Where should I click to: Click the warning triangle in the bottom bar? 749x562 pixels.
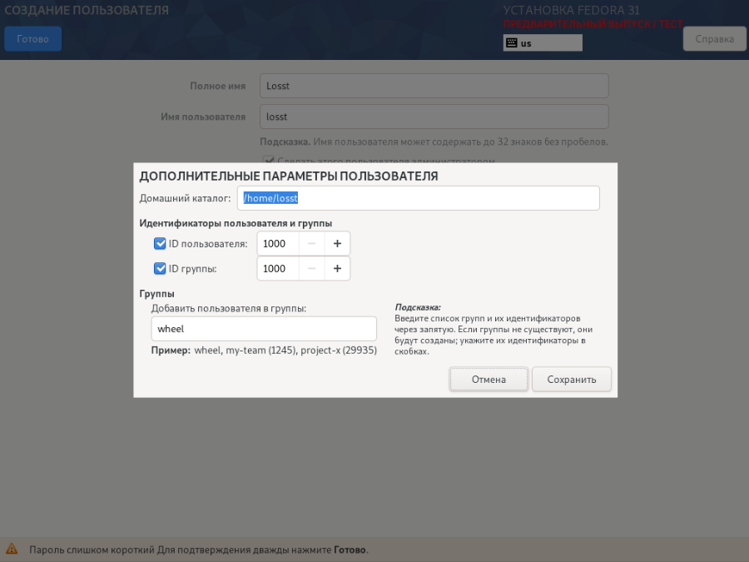click(x=12, y=550)
